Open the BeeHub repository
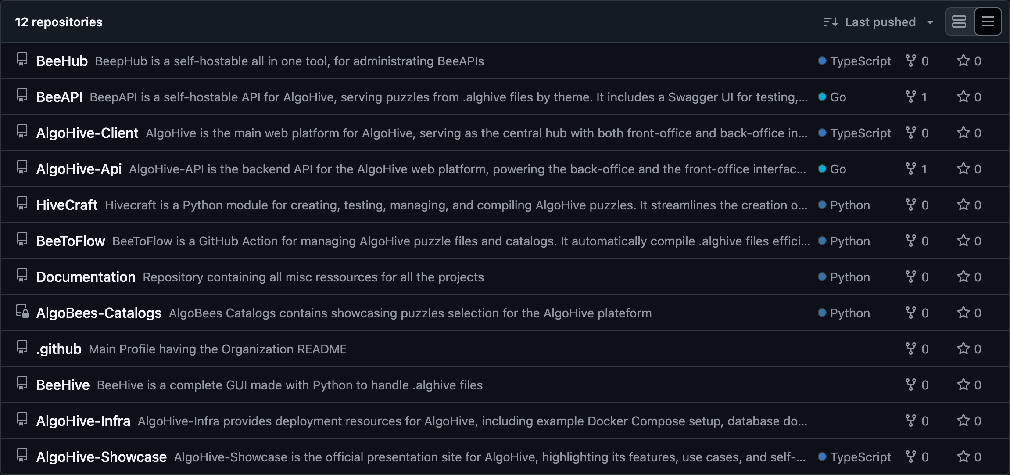This screenshot has height=475, width=1010. pos(62,61)
